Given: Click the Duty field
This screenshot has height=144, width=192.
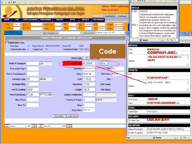Looking at the screenshot, I should 89,105.
